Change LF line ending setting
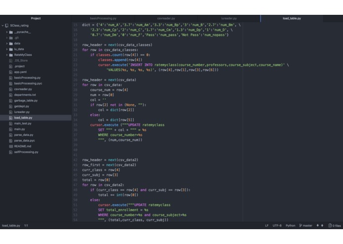The image size is (343, 244). pyautogui.click(x=267, y=225)
